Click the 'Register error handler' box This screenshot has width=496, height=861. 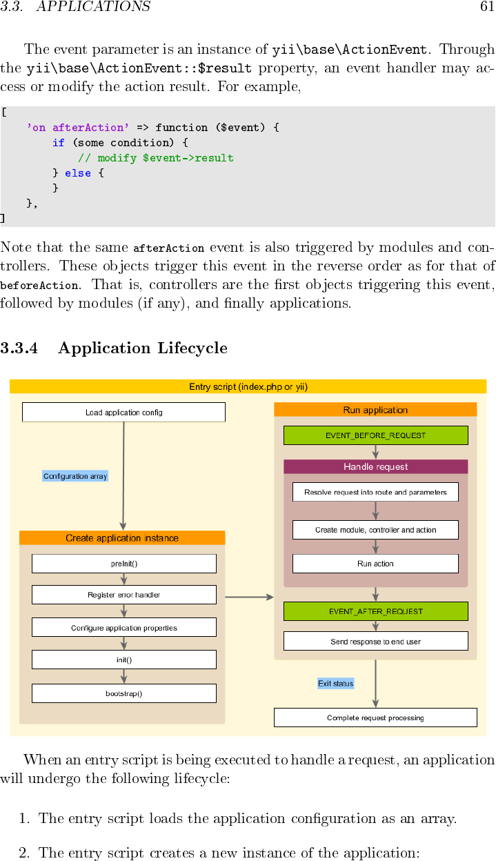pyautogui.click(x=124, y=595)
